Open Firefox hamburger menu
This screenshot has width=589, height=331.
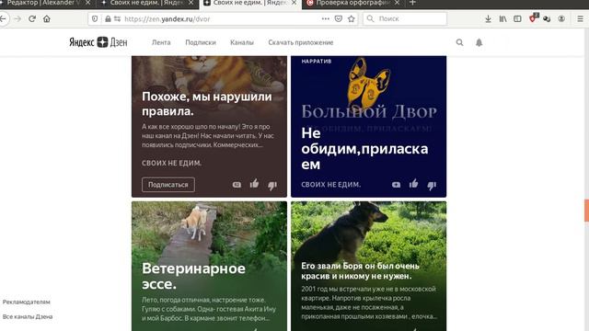click(x=581, y=18)
